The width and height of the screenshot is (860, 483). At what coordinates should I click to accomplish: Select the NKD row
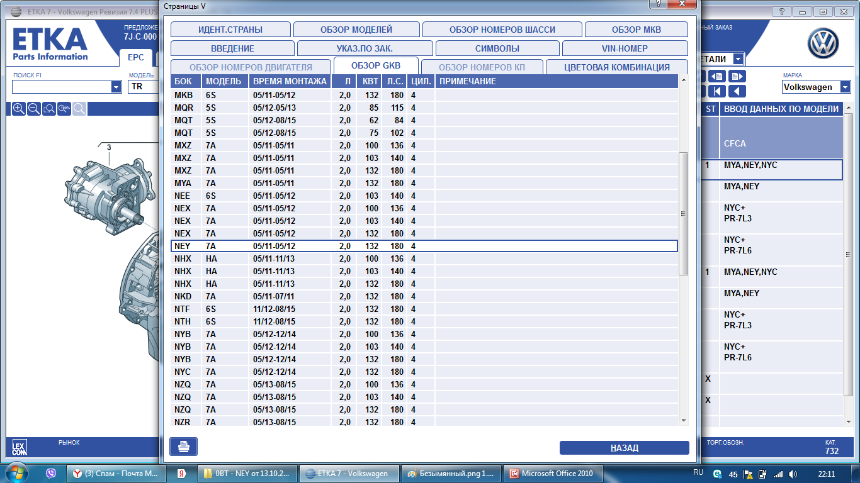coord(424,296)
